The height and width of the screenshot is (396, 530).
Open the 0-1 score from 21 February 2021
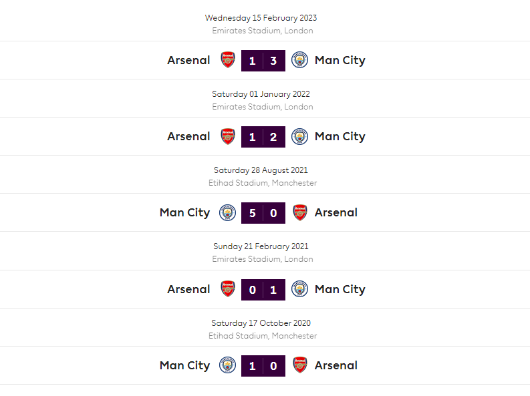263,290
